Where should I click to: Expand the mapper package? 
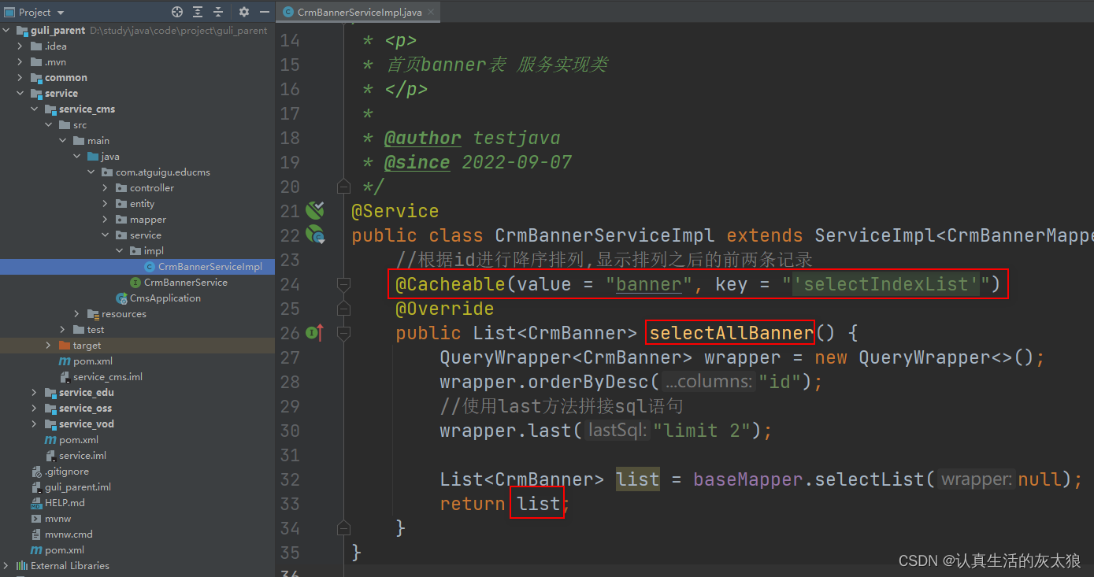(x=105, y=219)
